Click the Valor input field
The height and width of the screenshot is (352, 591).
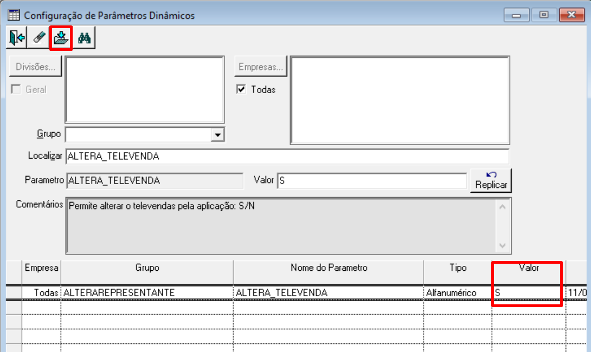[x=372, y=181]
